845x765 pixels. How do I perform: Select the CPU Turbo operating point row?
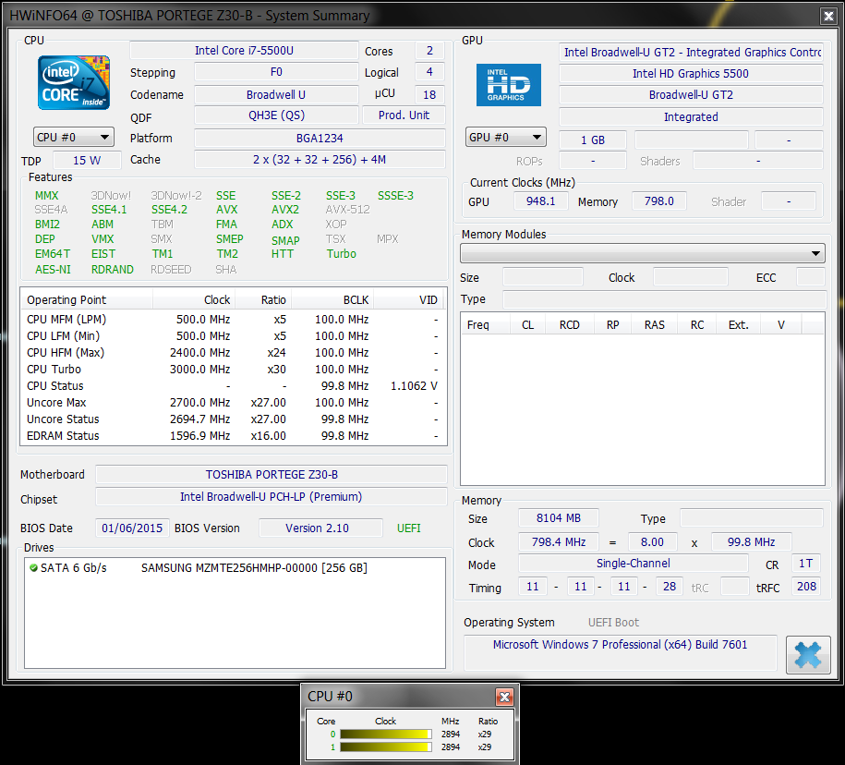coord(234,370)
